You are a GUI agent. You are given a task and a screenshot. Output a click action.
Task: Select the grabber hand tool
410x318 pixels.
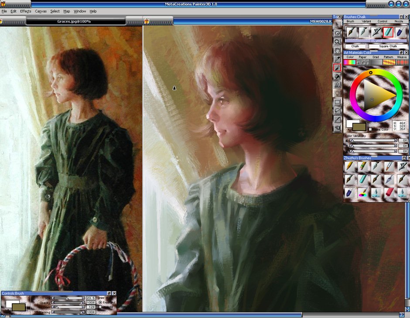[337, 50]
